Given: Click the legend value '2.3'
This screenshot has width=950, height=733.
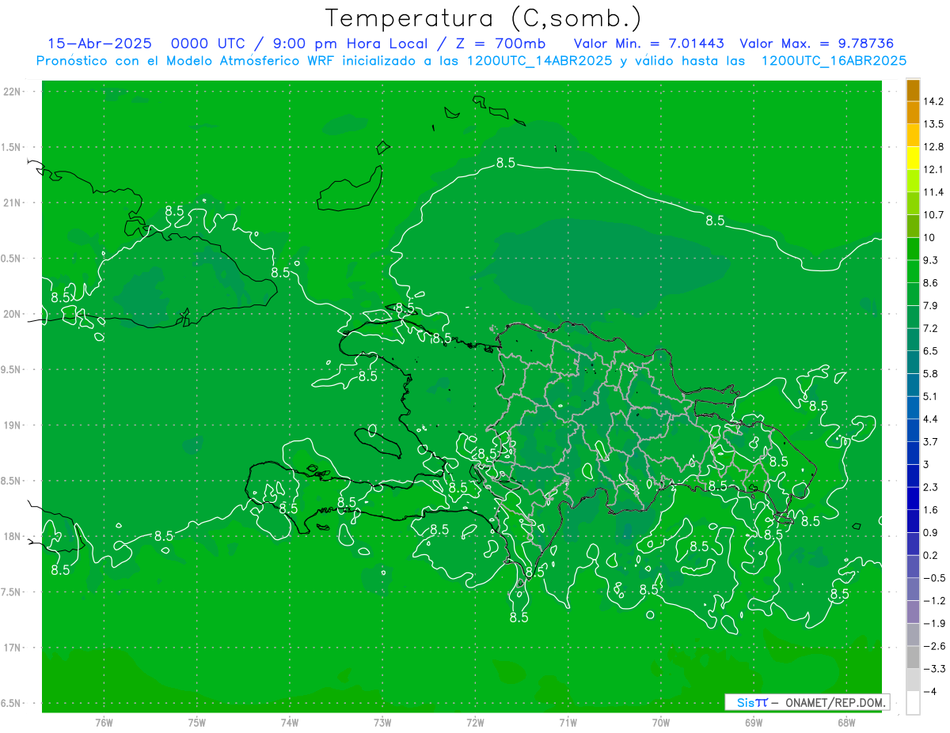Looking at the screenshot, I should click(930, 487).
